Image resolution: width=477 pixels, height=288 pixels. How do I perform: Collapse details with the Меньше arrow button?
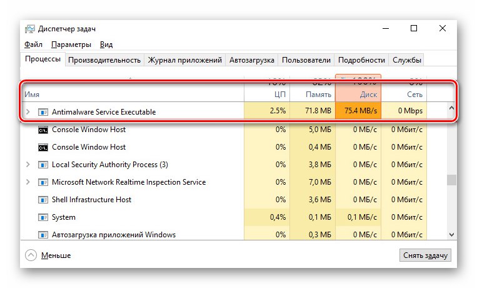(x=31, y=255)
